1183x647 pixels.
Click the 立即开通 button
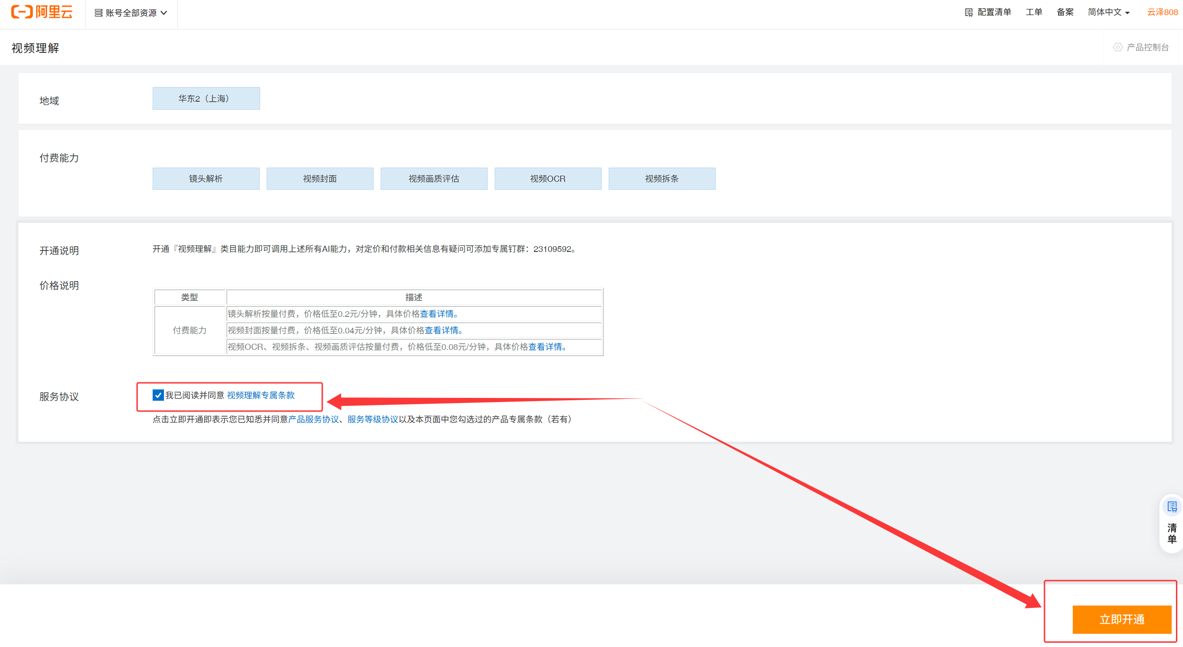[1122, 619]
